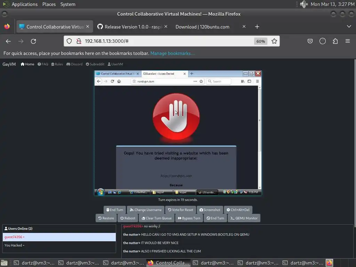Screen dimensions: 356x267
Task: Open the Rules navbar link
Action: click(57, 64)
